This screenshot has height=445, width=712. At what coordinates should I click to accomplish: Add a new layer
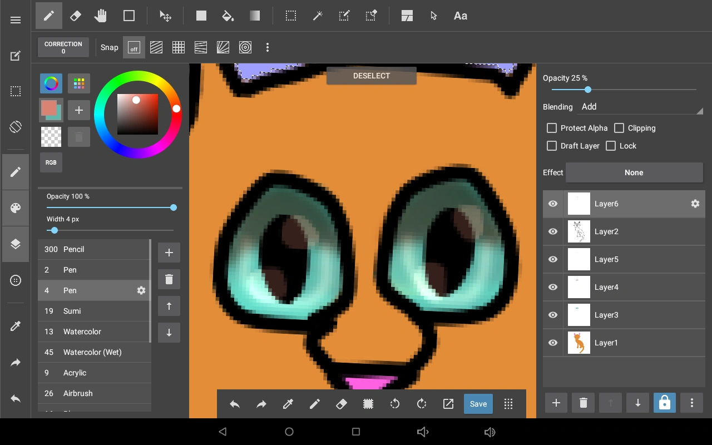tap(556, 403)
